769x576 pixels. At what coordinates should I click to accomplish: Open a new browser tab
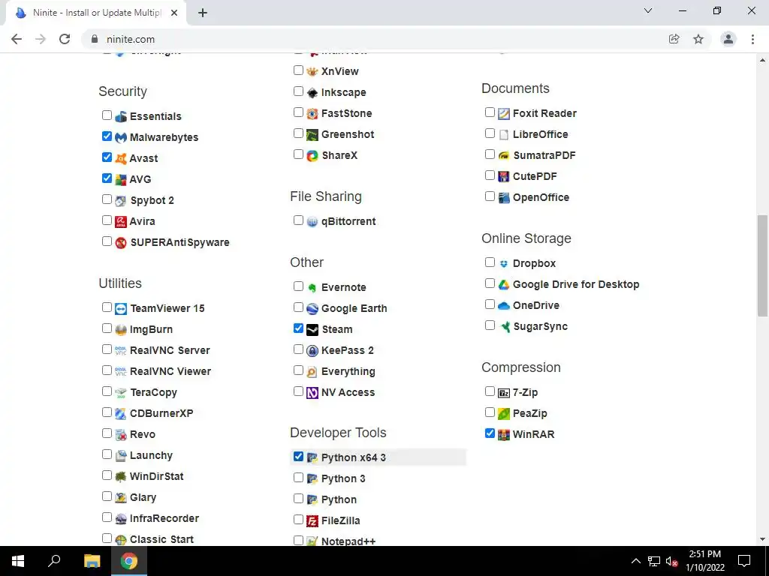[x=203, y=13]
